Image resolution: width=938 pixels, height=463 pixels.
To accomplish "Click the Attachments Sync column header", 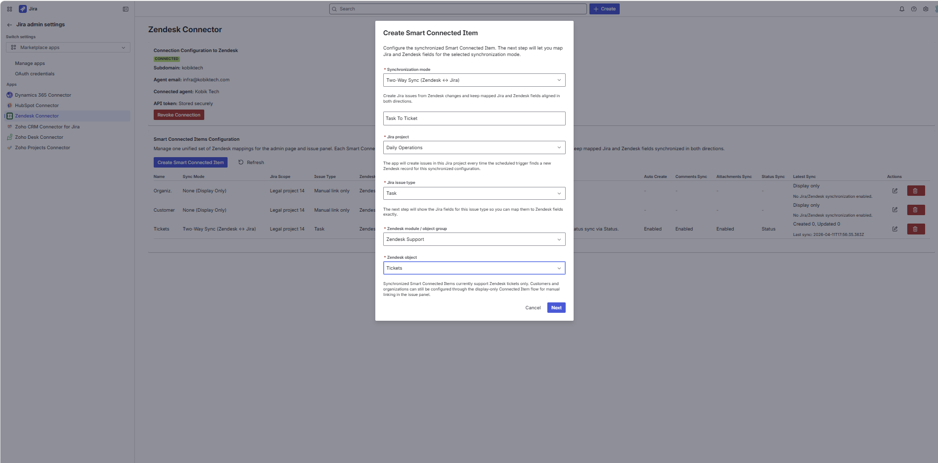I will 734,176.
